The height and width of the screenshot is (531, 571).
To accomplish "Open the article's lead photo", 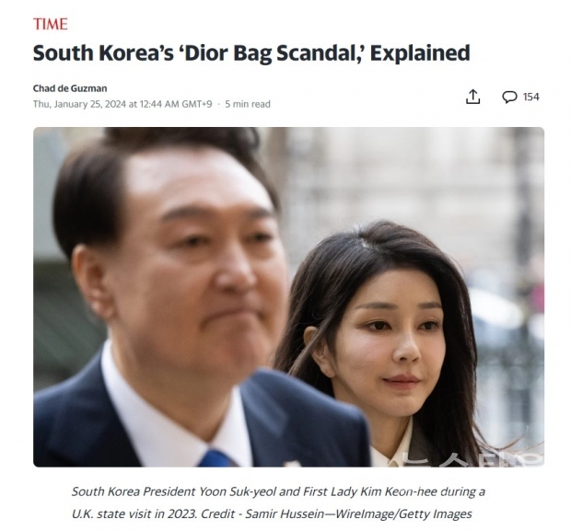I will point(289,296).
